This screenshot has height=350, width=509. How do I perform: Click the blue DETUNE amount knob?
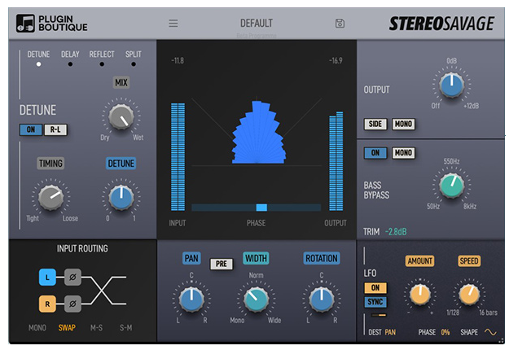click(x=121, y=198)
